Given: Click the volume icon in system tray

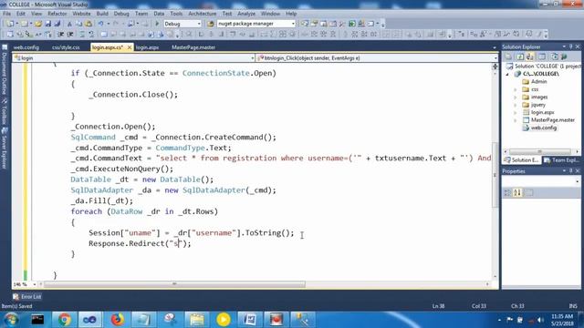Looking at the screenshot, I should pyautogui.click(x=540, y=320).
